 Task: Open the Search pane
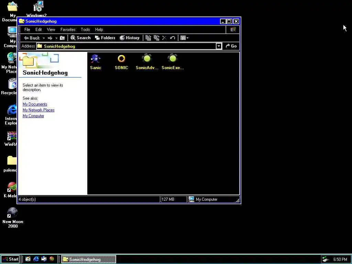click(80, 38)
